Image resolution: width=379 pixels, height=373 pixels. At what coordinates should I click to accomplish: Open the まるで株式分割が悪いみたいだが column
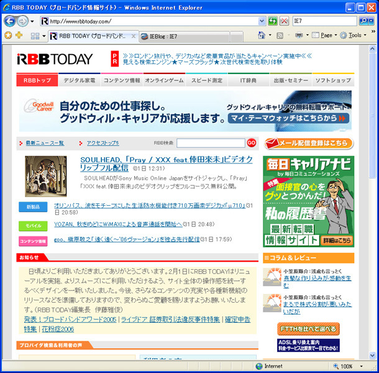tap(317, 308)
